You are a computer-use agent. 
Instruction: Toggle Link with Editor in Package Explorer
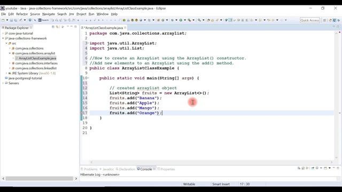(57, 27)
